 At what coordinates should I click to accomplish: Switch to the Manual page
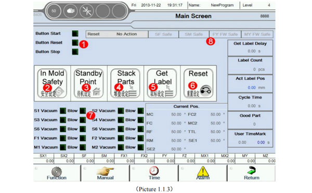point(106,173)
